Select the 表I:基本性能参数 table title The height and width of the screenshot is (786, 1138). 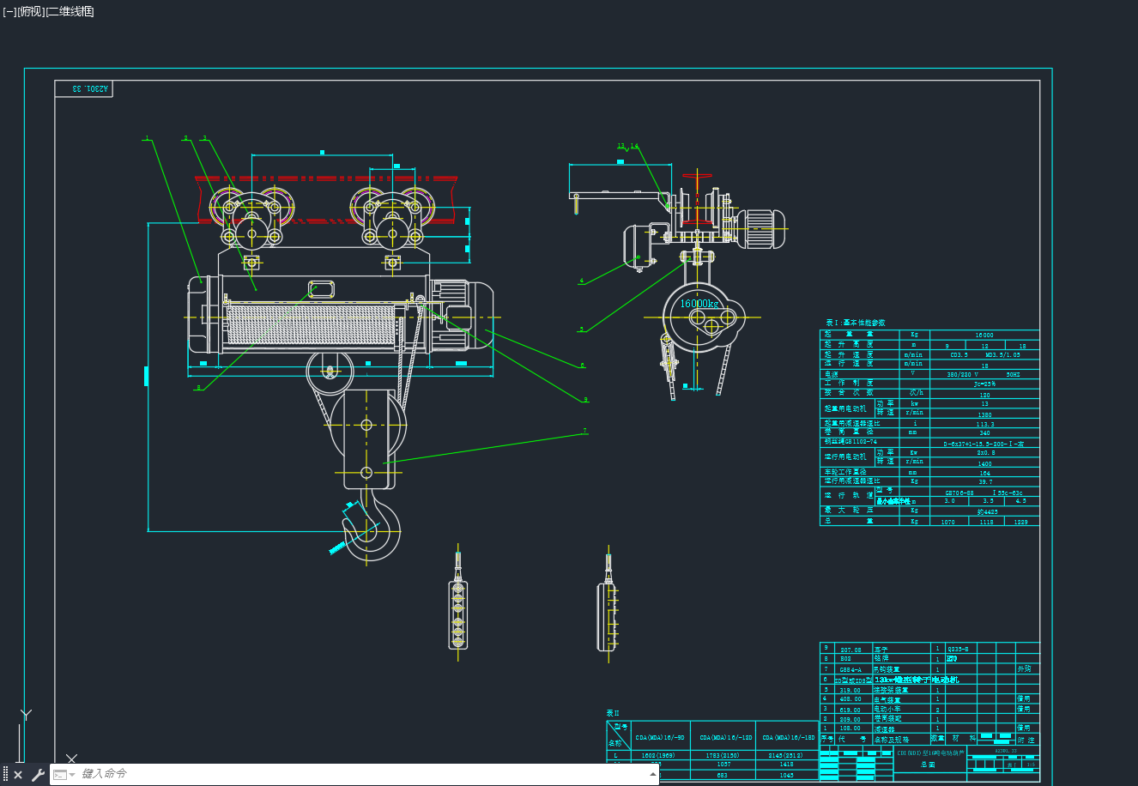click(855, 323)
